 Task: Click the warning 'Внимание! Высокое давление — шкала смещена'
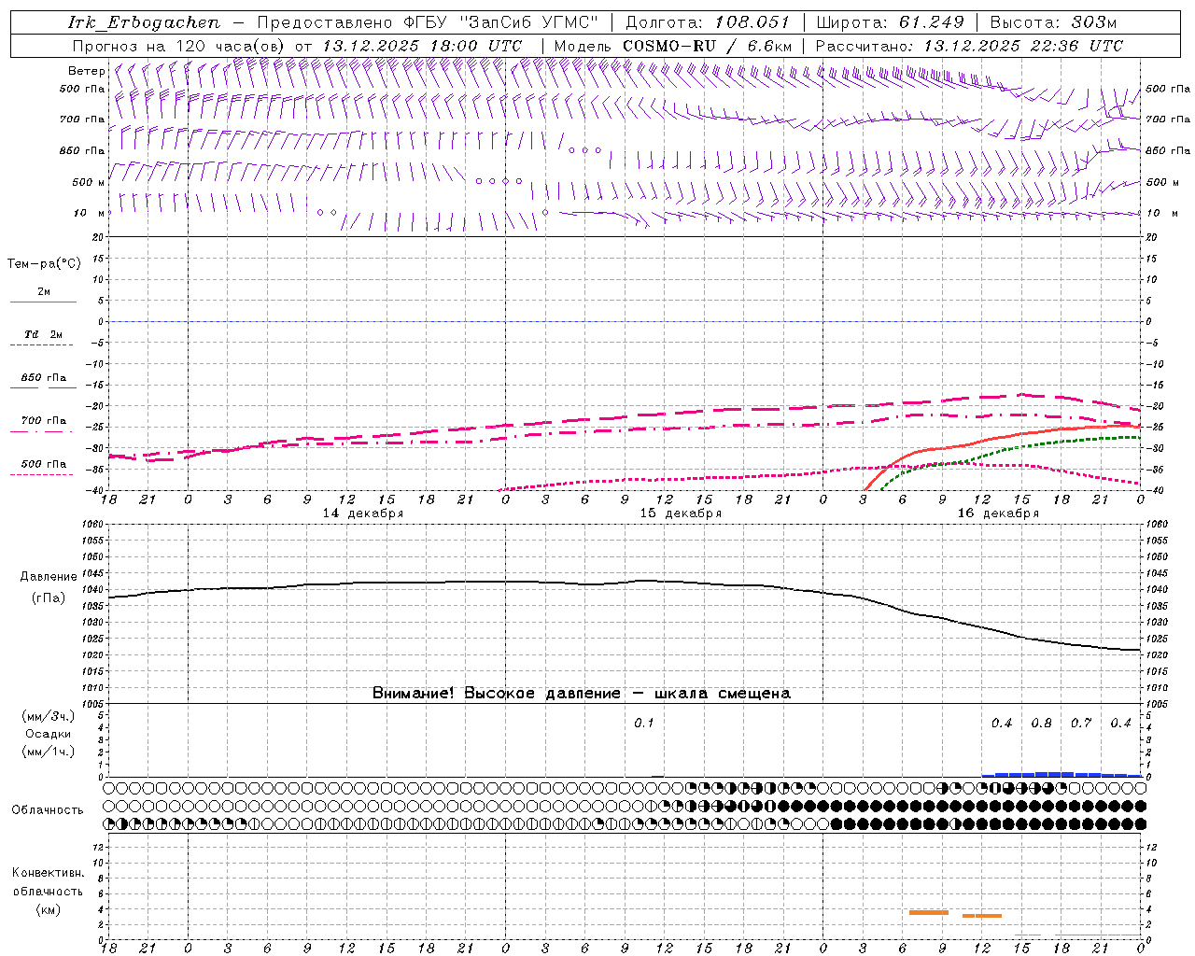pyautogui.click(x=582, y=694)
